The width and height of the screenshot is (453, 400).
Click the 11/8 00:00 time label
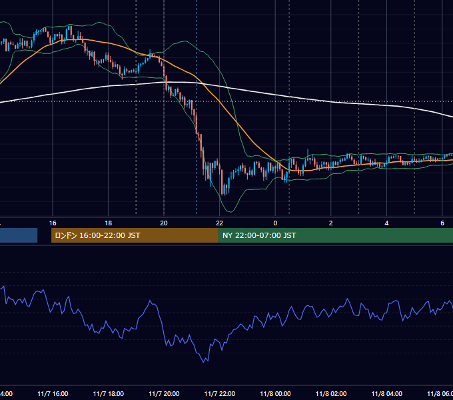point(275,393)
